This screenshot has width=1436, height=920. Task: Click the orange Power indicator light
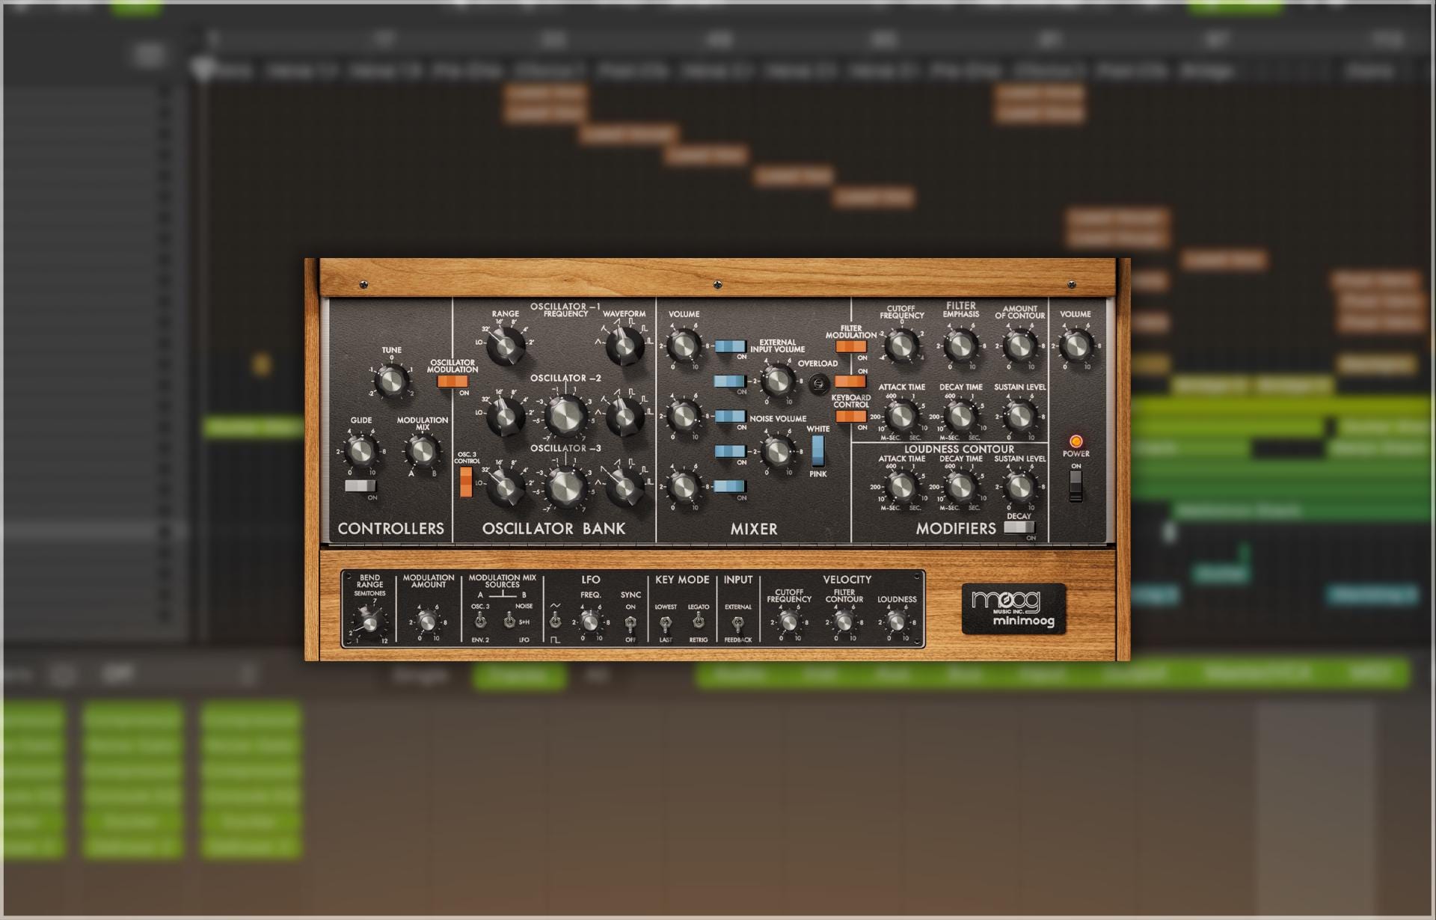tap(1076, 441)
